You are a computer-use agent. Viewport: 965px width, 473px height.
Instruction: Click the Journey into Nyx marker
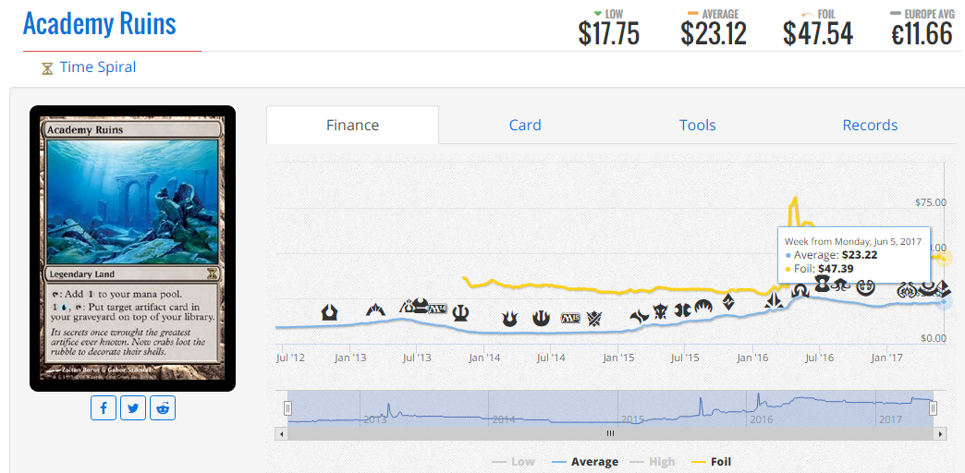coord(541,318)
